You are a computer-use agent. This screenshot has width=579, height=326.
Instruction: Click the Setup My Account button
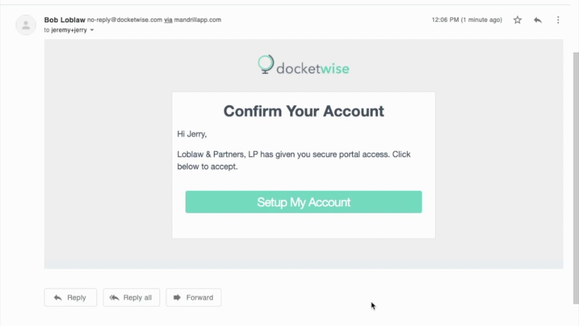[304, 202]
